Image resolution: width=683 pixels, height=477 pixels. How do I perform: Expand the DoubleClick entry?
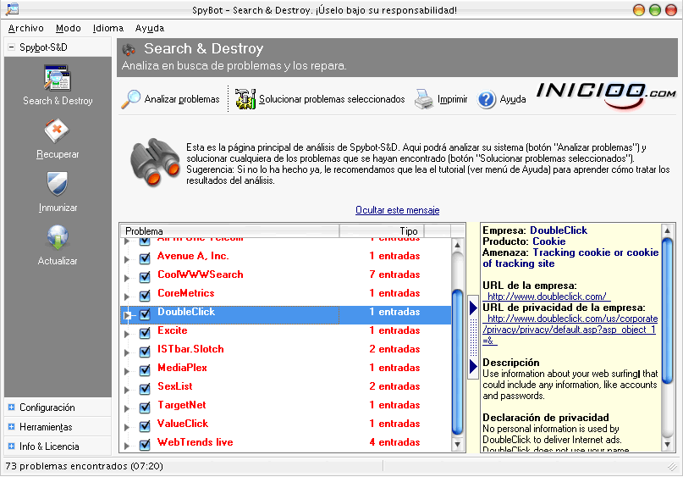(127, 315)
